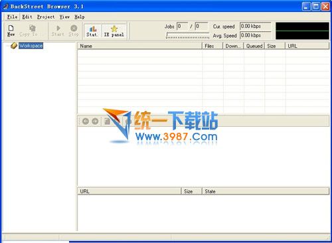Click the Copy To toolbar icon
This screenshot has width=332, height=243.
[x=33, y=28]
